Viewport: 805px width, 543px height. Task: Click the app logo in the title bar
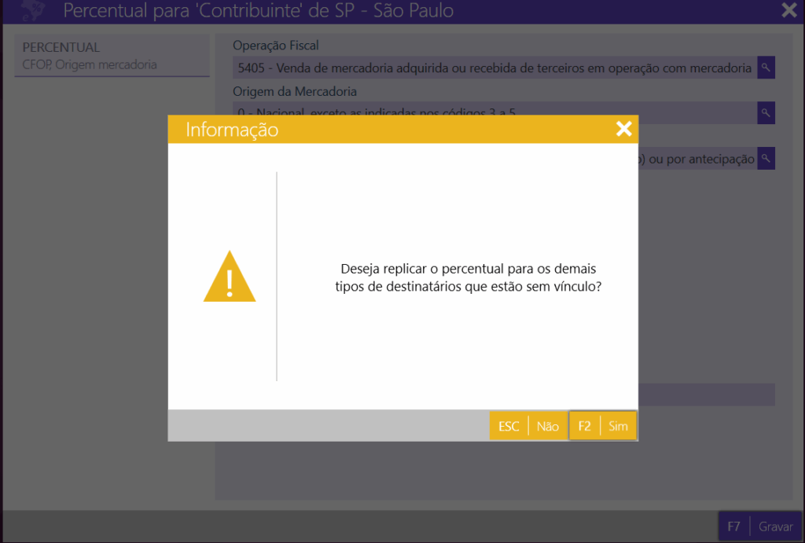[x=32, y=11]
